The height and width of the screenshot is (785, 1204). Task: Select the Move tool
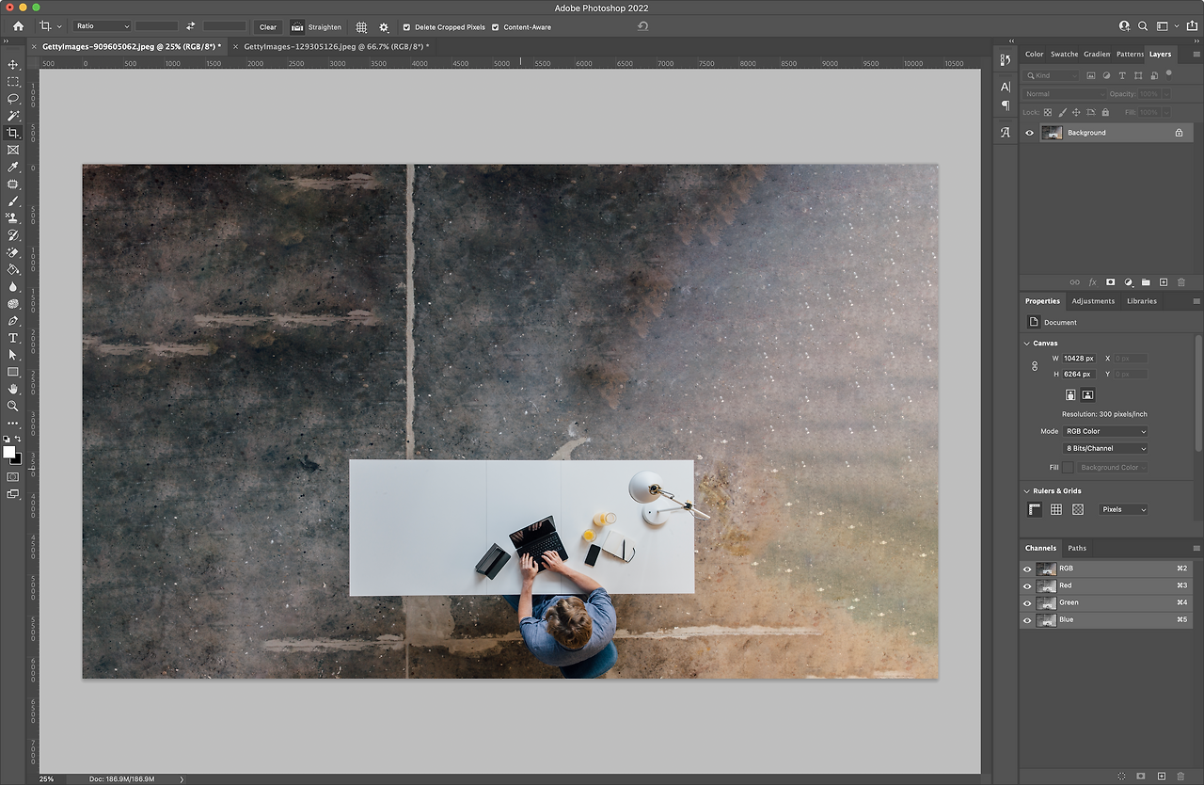pyautogui.click(x=13, y=65)
